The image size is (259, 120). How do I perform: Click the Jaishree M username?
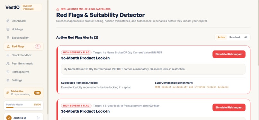tap(20, 118)
